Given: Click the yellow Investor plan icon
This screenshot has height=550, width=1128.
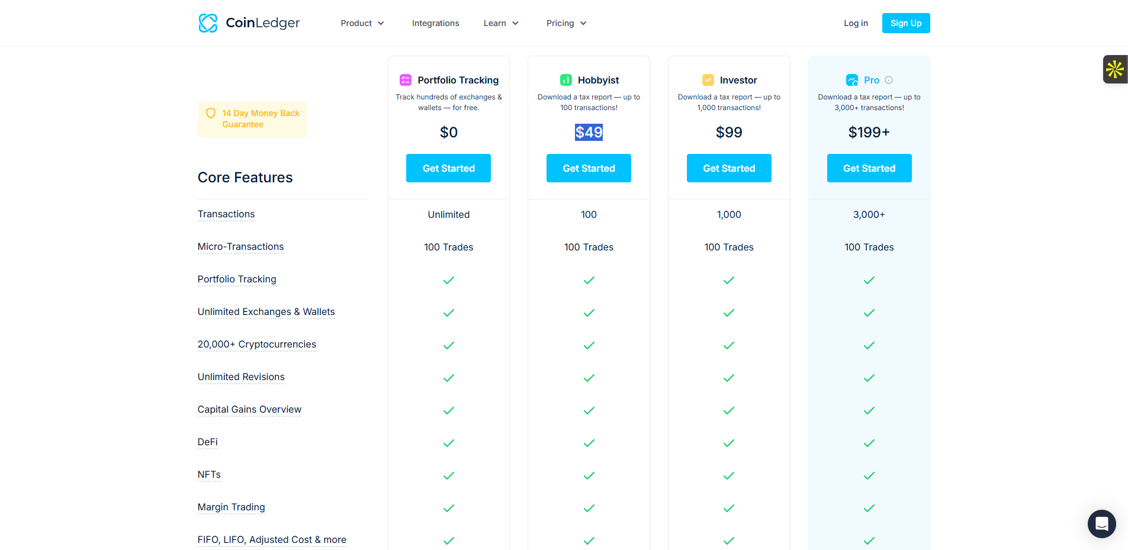Looking at the screenshot, I should (x=708, y=80).
